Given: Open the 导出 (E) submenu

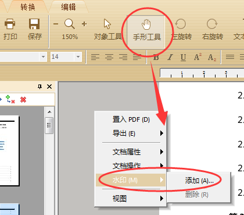Looking at the screenshot, I should point(131,133).
